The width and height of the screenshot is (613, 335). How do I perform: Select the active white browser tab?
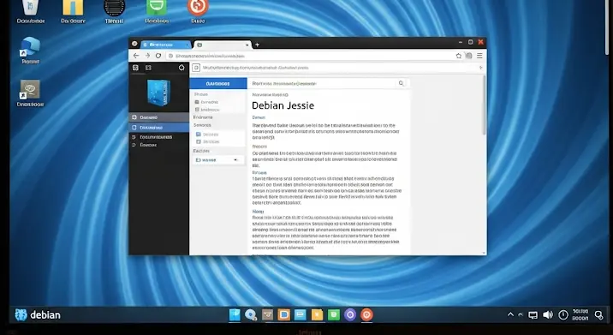[222, 45]
